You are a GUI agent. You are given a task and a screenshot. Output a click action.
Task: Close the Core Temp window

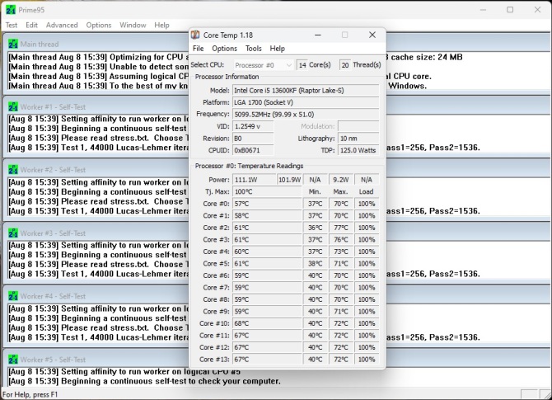(x=372, y=35)
